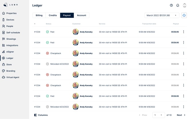This screenshot has height=119, width=191.
Task: Click the Luba logo
Action: click(x=11, y=5)
